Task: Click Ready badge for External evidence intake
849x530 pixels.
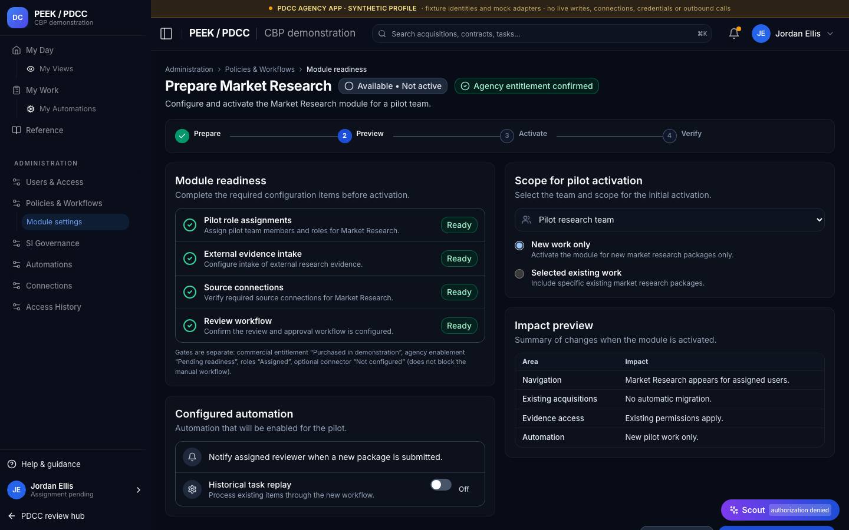Action: (x=459, y=259)
